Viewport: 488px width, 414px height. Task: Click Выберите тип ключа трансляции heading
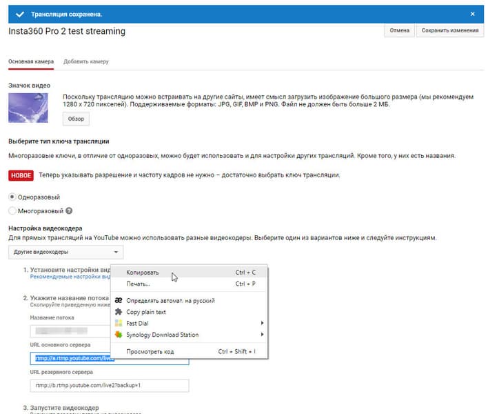click(59, 141)
